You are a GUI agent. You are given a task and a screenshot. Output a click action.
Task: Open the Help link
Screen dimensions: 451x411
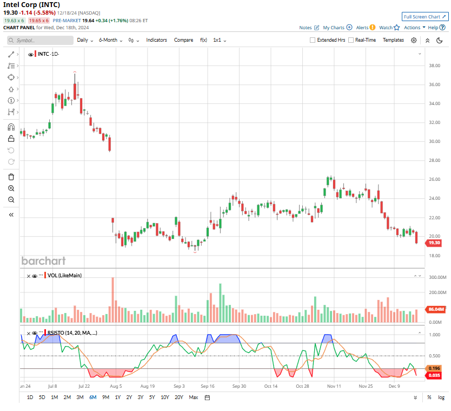(436, 28)
